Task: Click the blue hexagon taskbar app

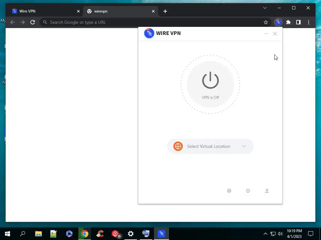Action: (69, 234)
